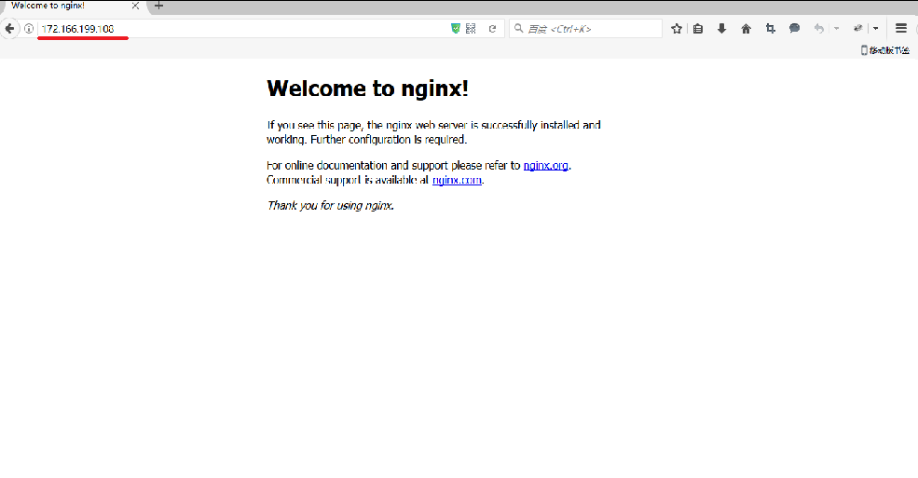Open a new tab
Screen dimensions: 918x478
click(x=158, y=6)
